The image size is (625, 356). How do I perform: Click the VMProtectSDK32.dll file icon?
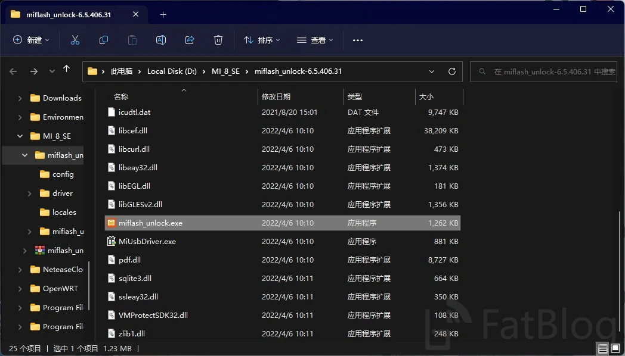[112, 315]
